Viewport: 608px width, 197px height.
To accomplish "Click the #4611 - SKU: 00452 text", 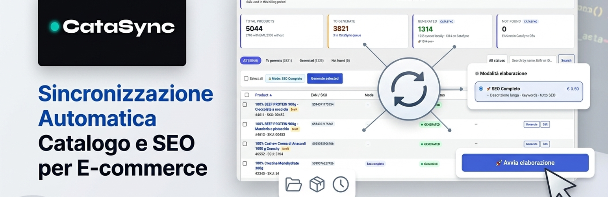I will (270, 115).
